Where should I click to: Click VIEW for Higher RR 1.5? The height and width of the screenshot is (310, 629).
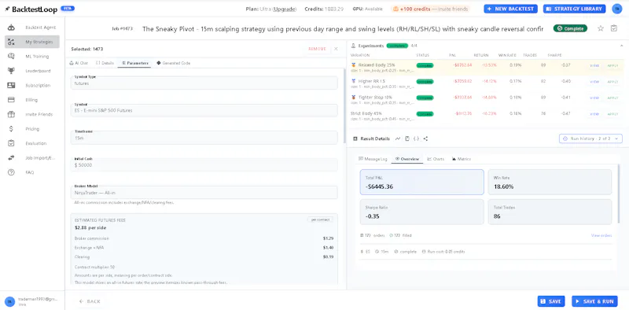(x=594, y=82)
